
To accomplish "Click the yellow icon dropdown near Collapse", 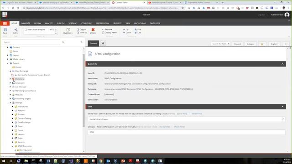I will (x=263, y=44).
